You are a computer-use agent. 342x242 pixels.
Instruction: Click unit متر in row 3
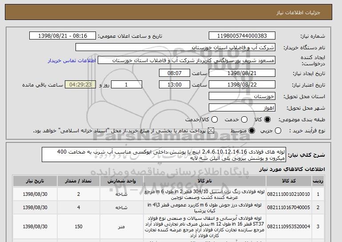click(x=122, y=227)
